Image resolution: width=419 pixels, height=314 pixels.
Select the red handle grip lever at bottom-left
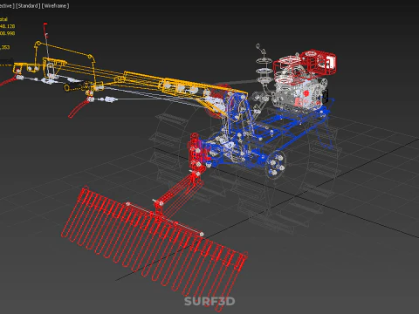(x=78, y=109)
